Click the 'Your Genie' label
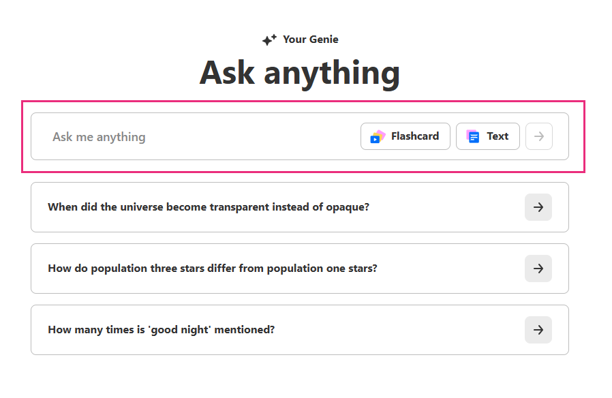 [310, 40]
